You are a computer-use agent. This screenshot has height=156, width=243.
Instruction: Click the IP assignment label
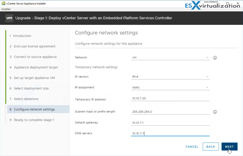pos(84,87)
